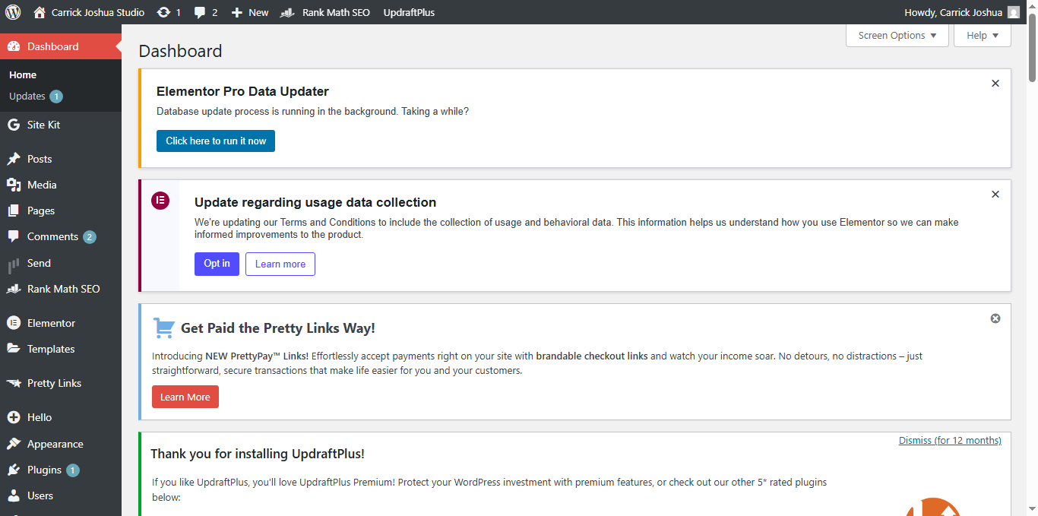Screen dimensions: 1038x516
Task: Click 'Click here to run it now'
Action: [215, 141]
